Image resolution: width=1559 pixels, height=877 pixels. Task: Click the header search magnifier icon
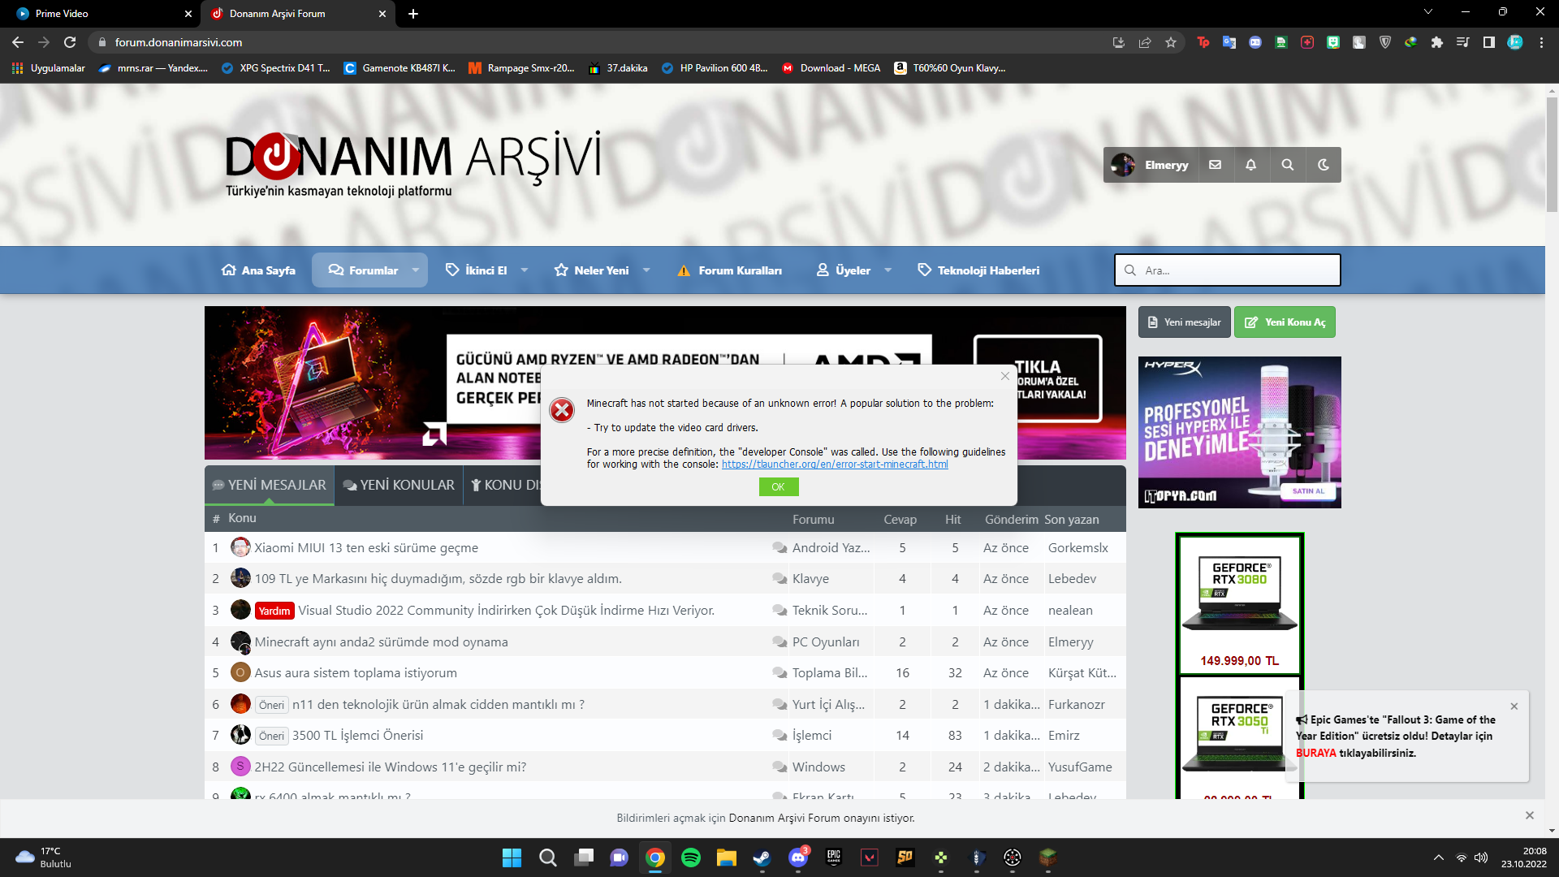[1287, 165]
